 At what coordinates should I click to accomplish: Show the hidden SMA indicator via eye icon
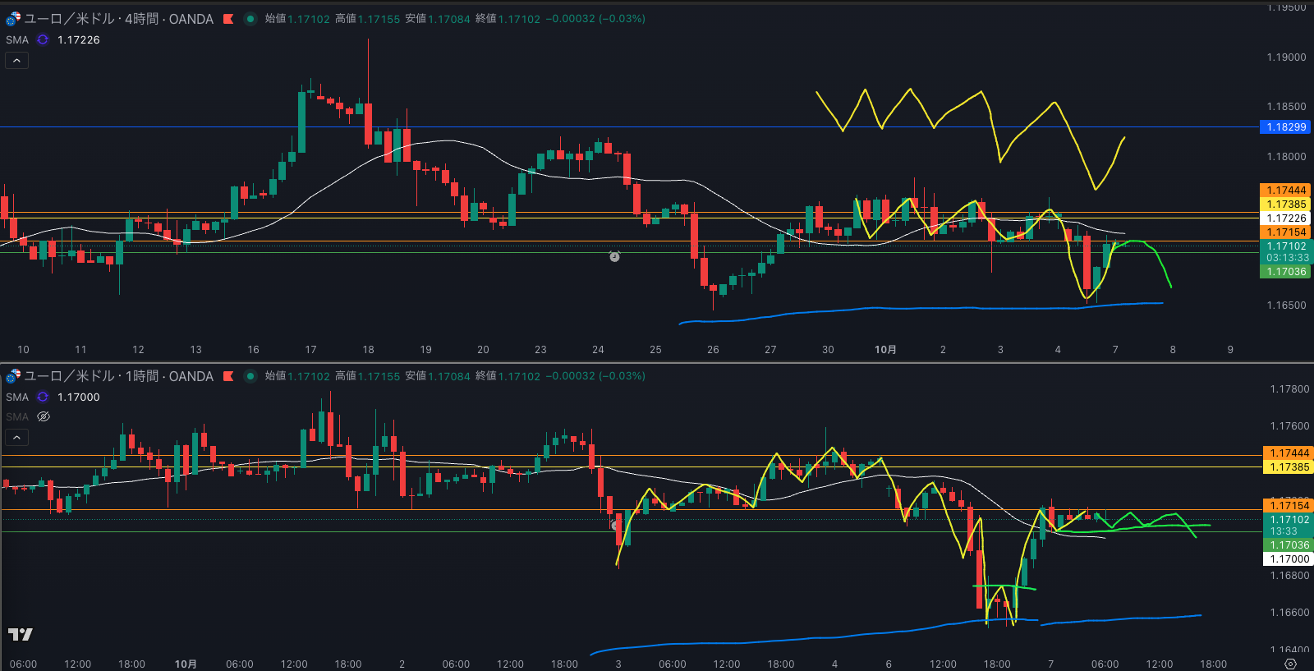pos(44,416)
